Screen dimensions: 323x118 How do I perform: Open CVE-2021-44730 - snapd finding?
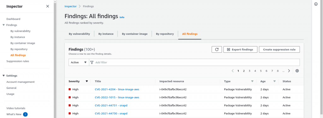pos(111,113)
